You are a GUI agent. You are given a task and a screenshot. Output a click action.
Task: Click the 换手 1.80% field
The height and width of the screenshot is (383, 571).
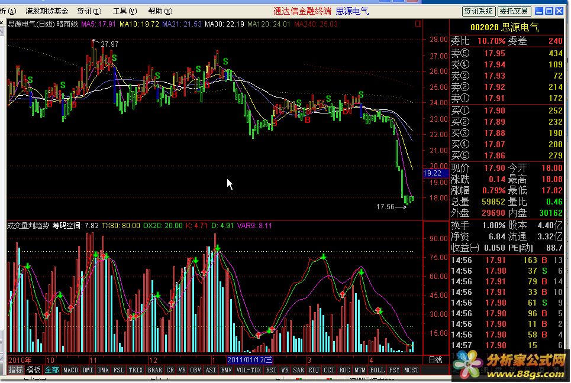[x=478, y=226]
